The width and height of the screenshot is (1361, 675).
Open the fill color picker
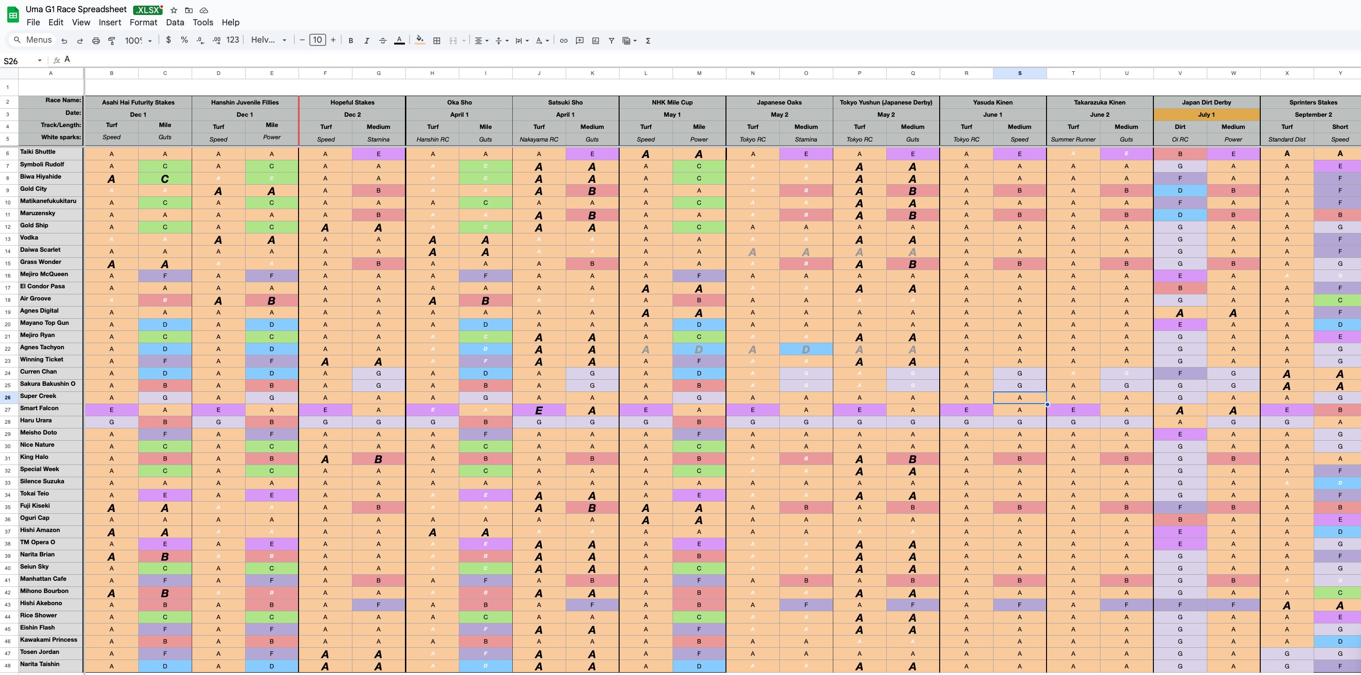420,40
